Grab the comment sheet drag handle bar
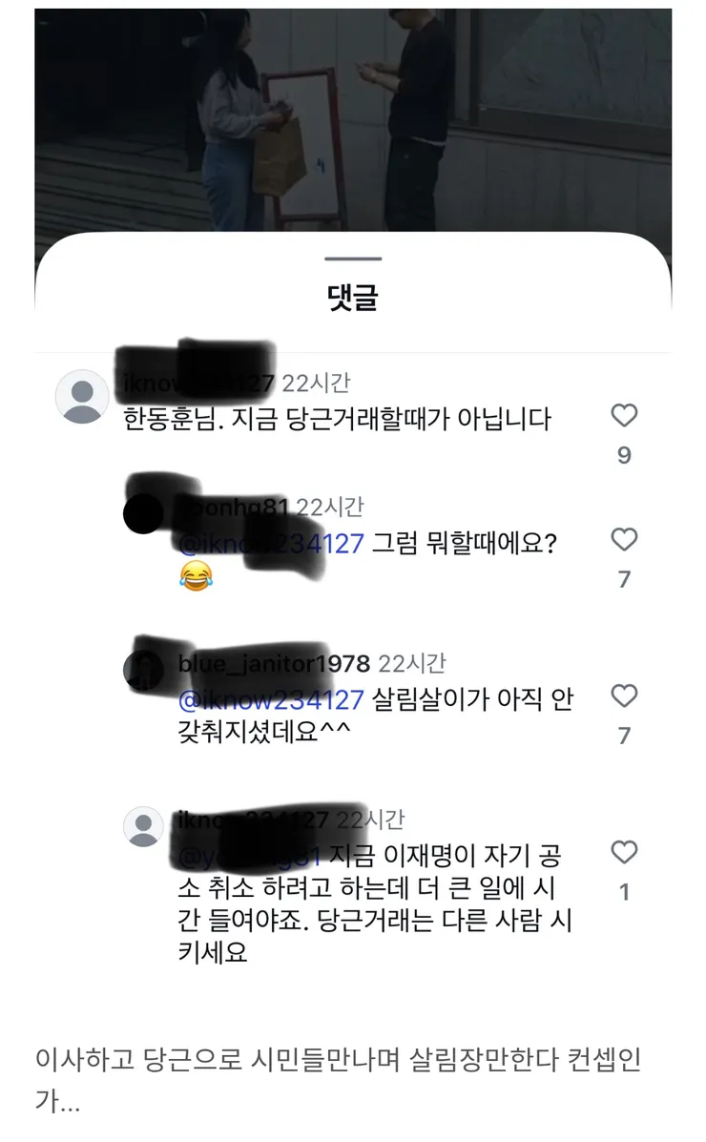Screen dimensions: 706x1142 [x=353, y=259]
